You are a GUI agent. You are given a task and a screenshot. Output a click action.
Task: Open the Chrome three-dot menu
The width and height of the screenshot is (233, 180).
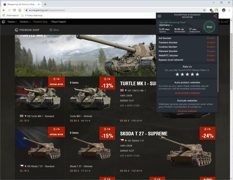coord(229,10)
